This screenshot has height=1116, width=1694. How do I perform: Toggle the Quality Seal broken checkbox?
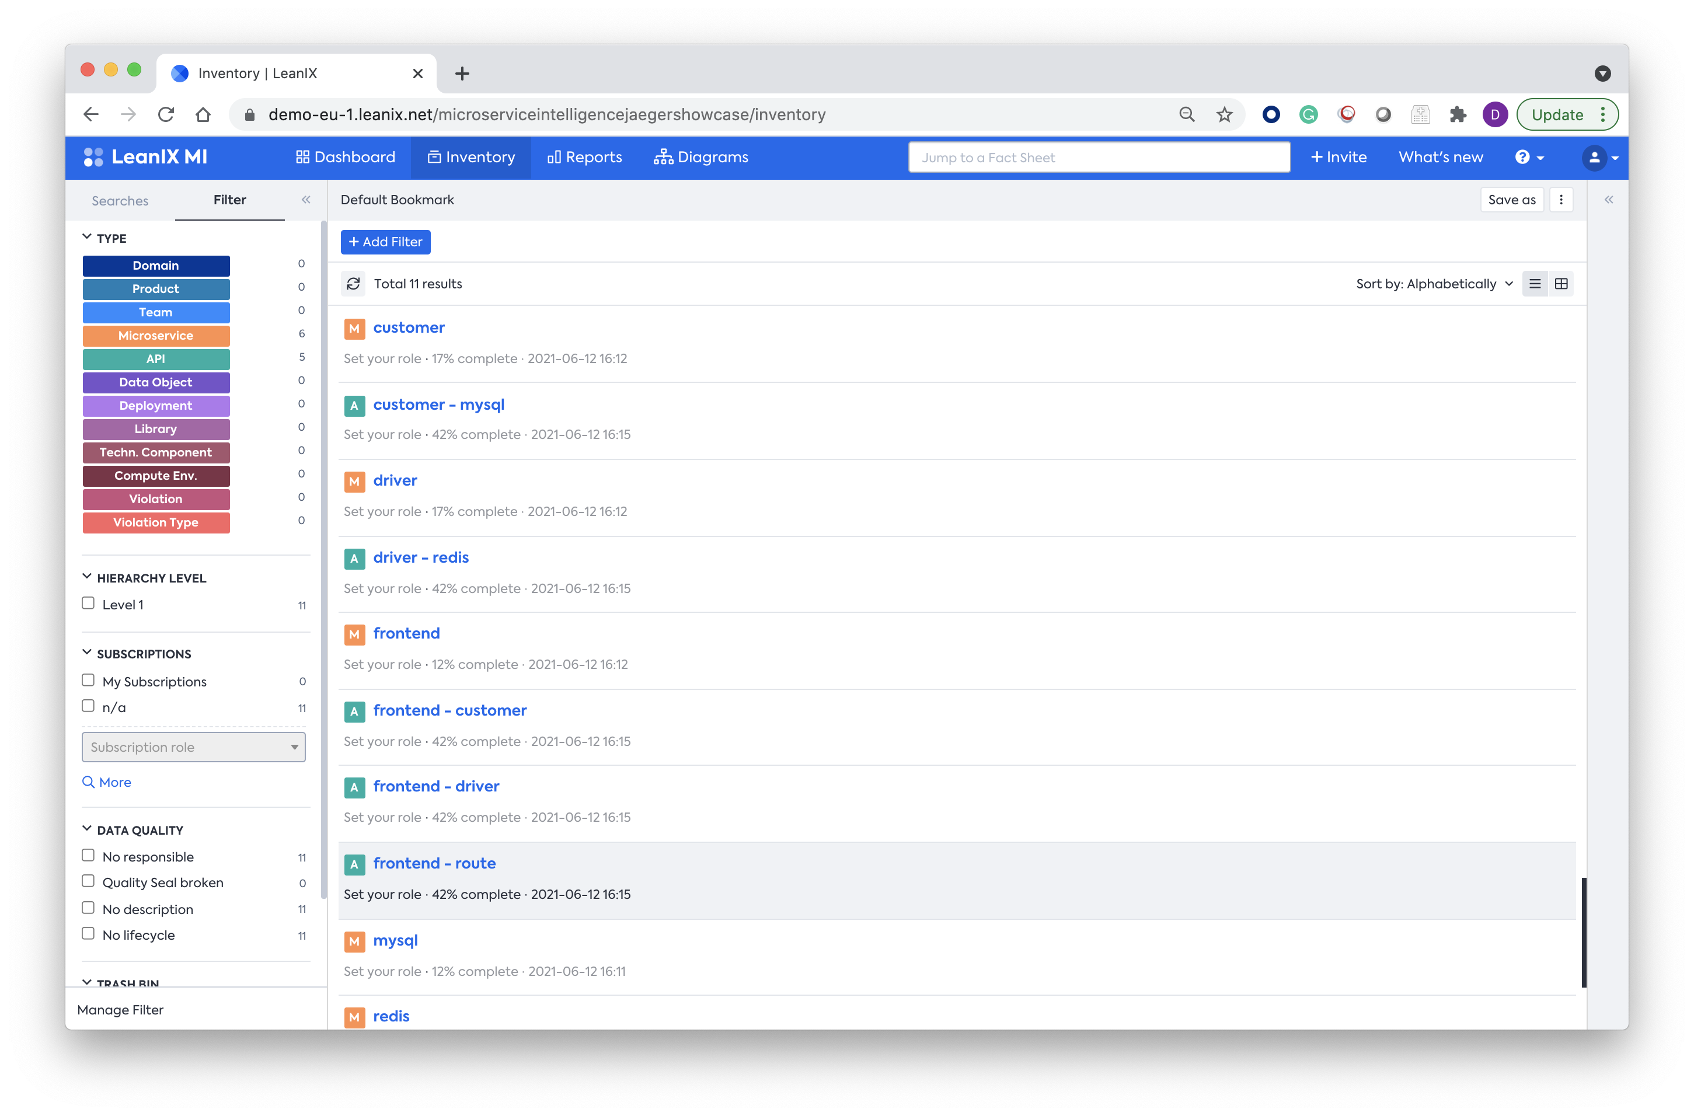pyautogui.click(x=88, y=881)
